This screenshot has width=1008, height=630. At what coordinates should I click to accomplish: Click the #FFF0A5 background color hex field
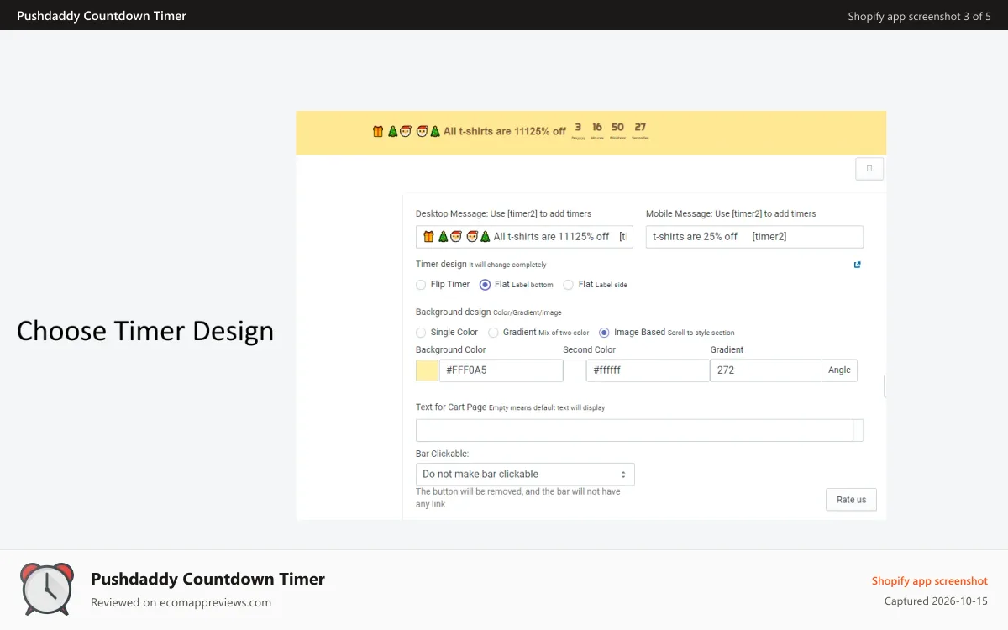pos(501,370)
